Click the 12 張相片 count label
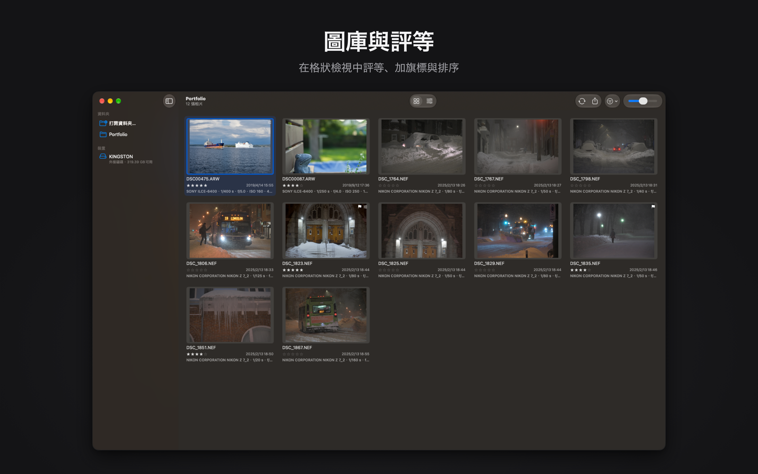758x474 pixels. click(194, 104)
